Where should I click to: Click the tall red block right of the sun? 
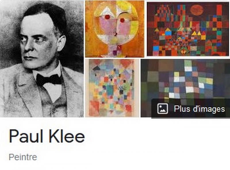[219, 10]
